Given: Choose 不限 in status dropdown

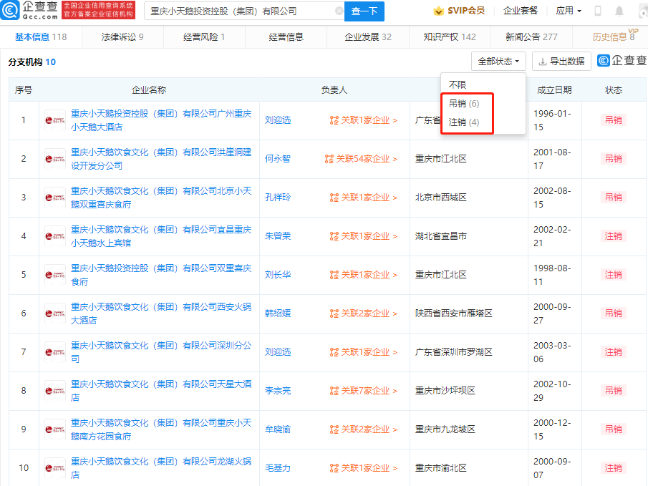Looking at the screenshot, I should [457, 85].
